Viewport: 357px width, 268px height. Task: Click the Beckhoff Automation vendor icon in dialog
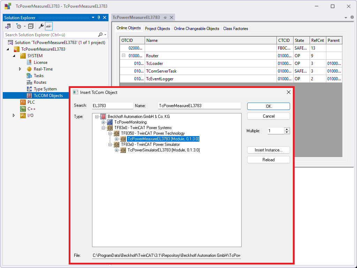(103, 117)
